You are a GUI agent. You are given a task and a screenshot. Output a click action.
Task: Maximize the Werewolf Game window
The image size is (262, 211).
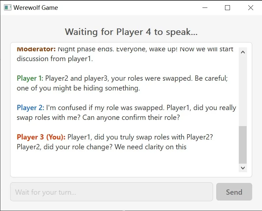coord(227,8)
